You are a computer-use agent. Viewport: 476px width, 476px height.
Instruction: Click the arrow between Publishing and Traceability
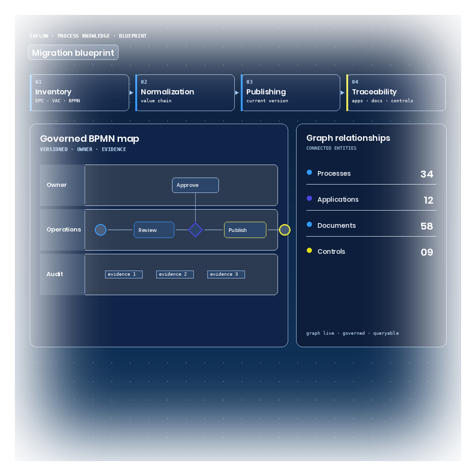pos(343,93)
